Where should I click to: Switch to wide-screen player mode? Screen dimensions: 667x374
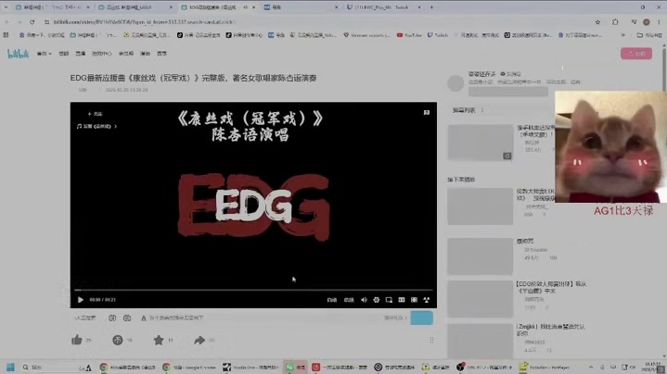coord(401,300)
